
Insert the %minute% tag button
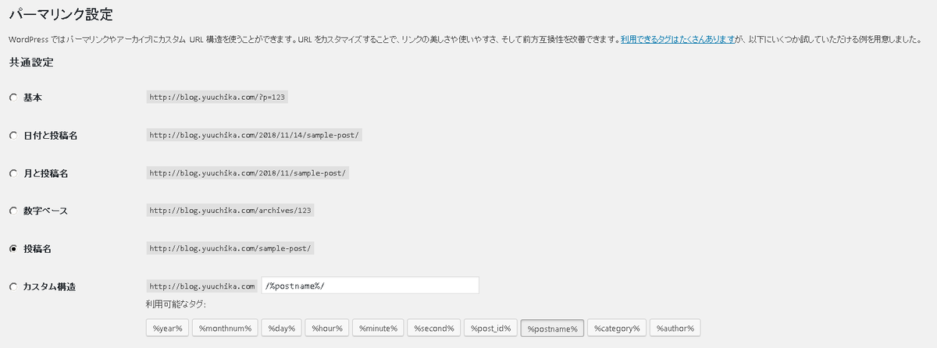(378, 328)
